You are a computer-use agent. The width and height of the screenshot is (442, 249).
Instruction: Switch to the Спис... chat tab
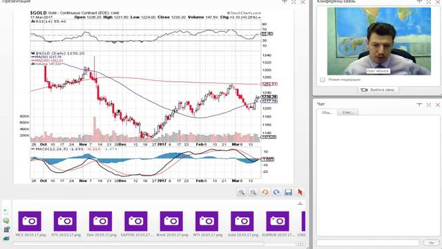click(348, 112)
